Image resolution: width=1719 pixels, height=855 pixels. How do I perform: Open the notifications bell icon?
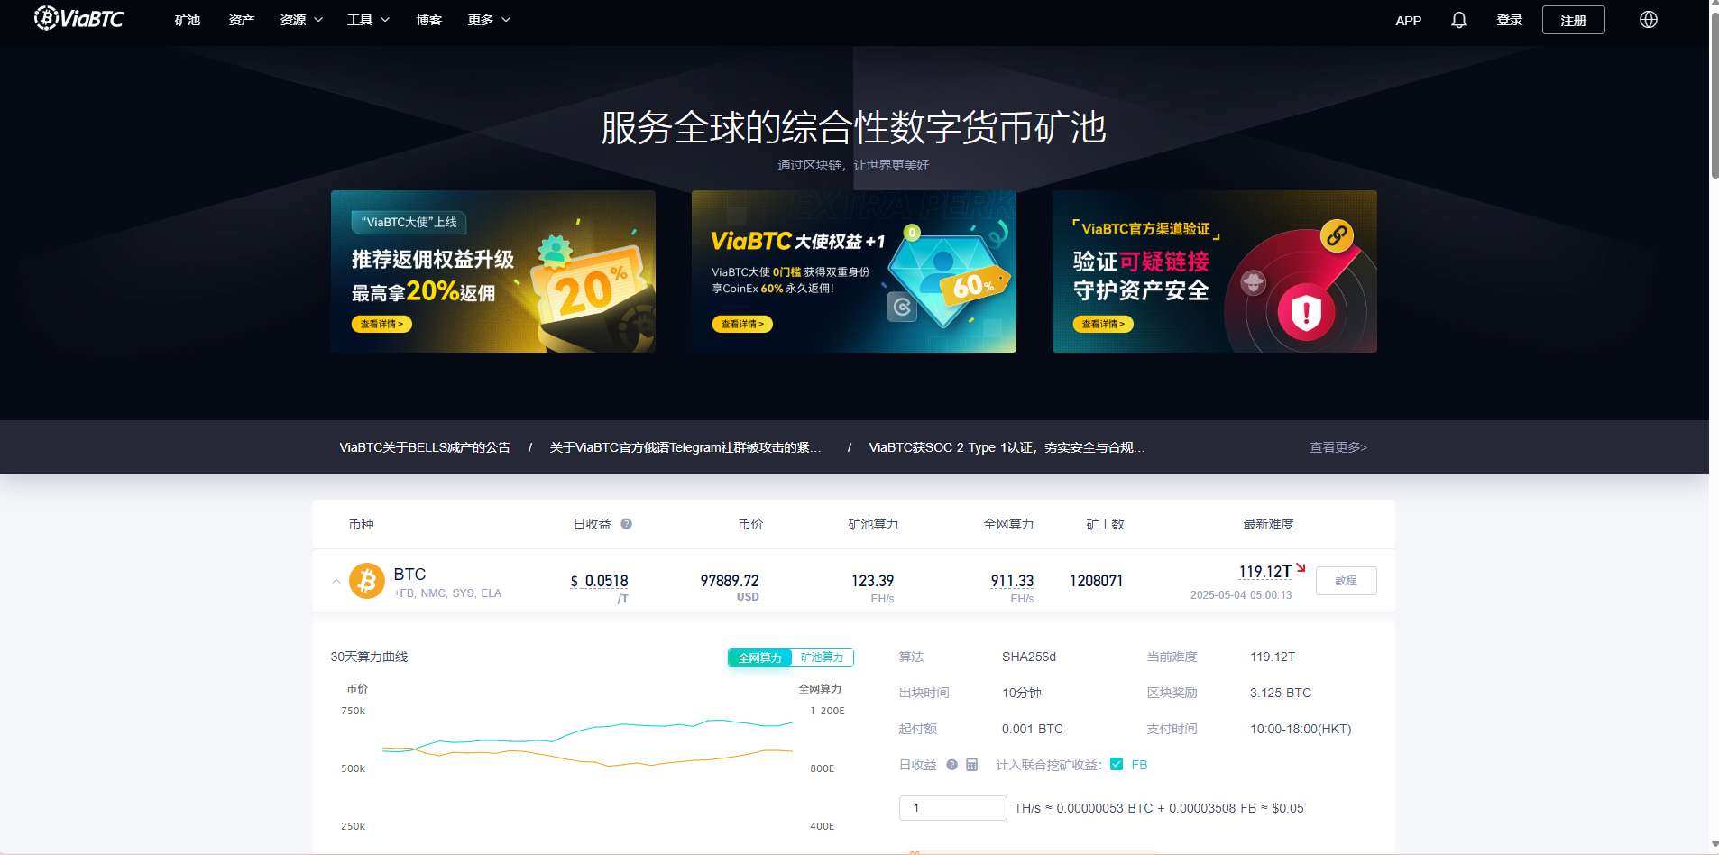coord(1458,19)
